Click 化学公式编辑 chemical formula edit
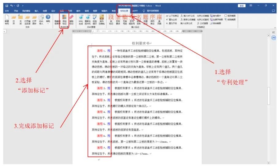Screen dimensions: 278x166 (203, 16)
